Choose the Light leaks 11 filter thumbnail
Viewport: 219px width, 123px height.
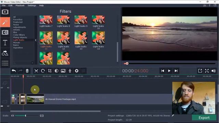coord(46,38)
